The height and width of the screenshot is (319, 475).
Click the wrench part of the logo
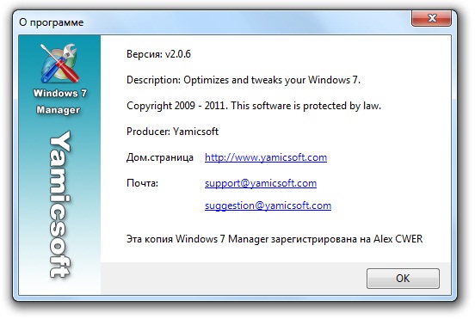click(69, 52)
